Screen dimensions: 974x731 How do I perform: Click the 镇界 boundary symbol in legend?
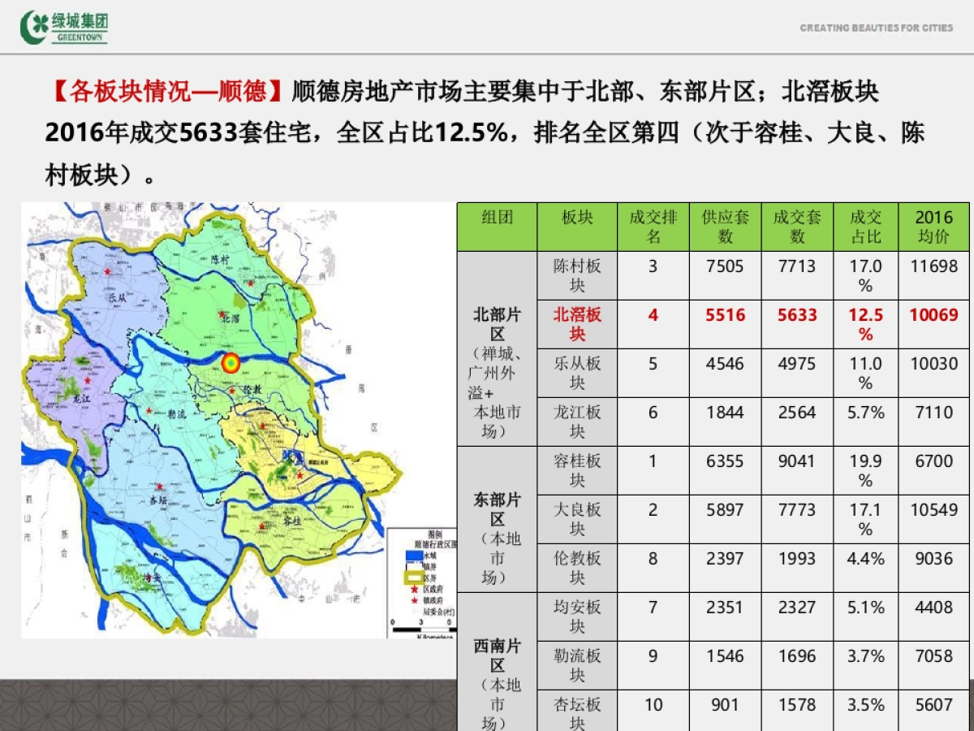tap(414, 565)
